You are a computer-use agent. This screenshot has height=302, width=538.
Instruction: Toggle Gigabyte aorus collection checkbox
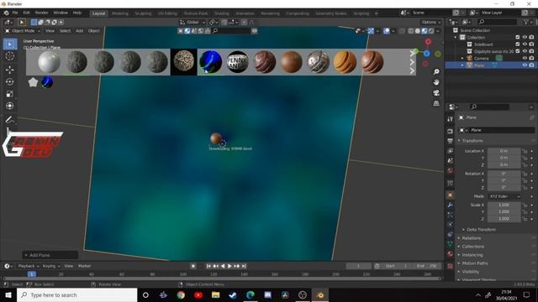pyautogui.click(x=518, y=51)
